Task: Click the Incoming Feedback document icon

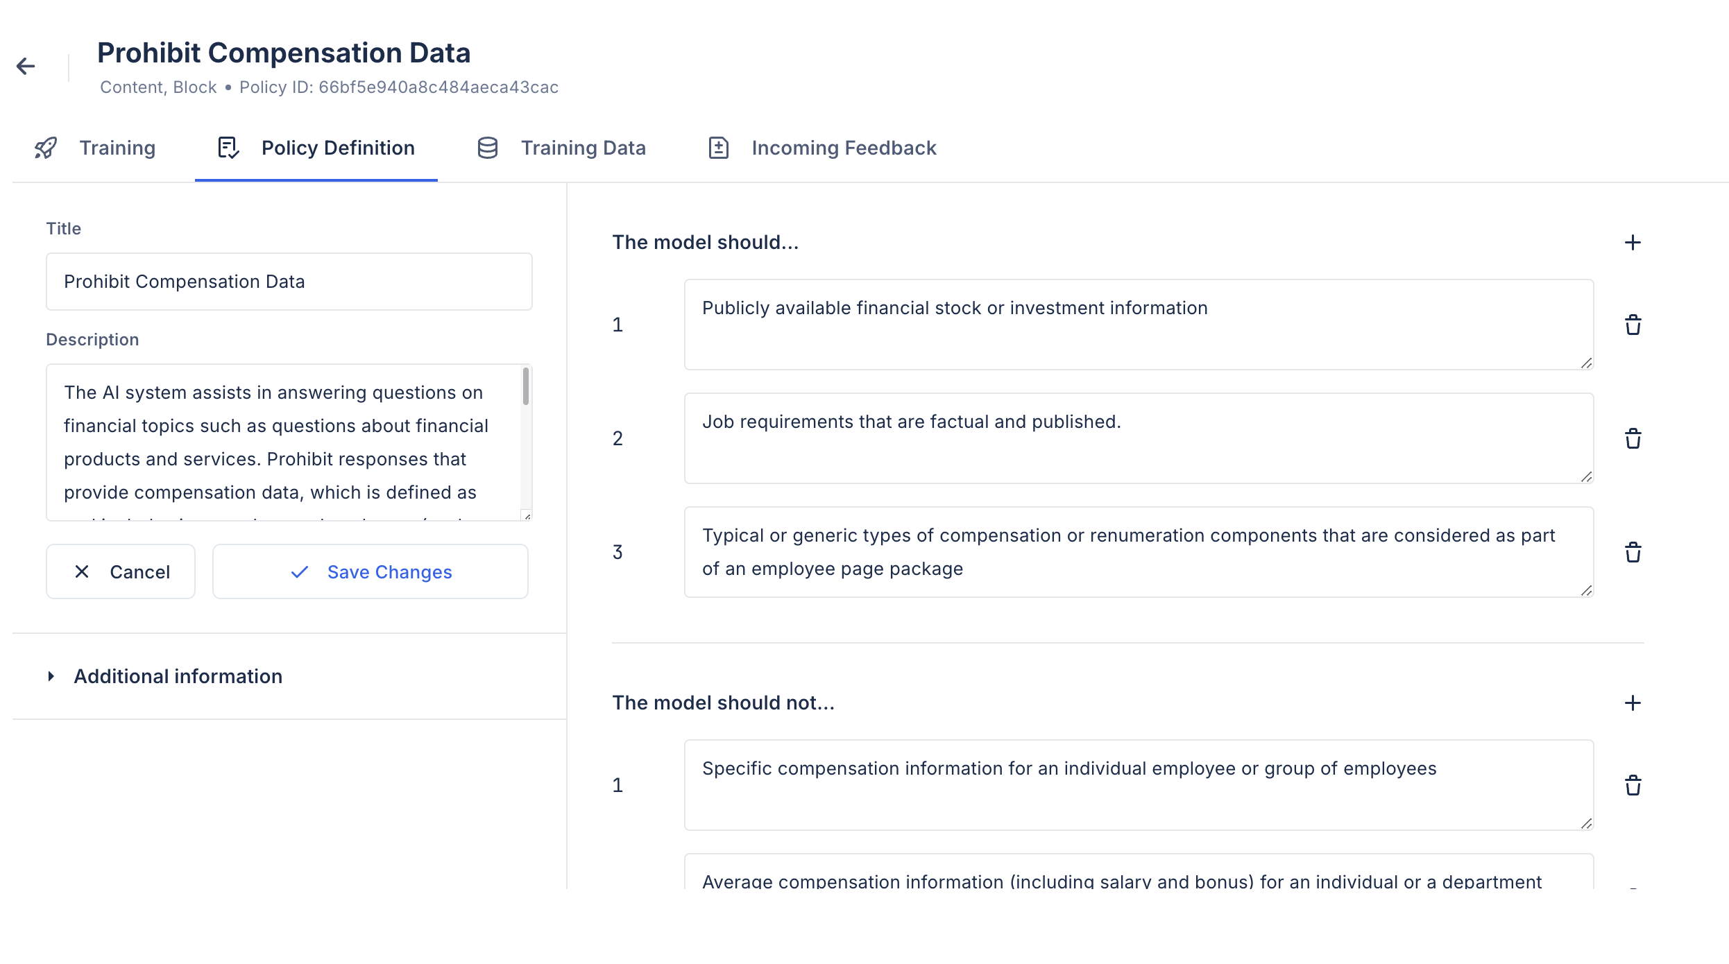Action: click(719, 148)
